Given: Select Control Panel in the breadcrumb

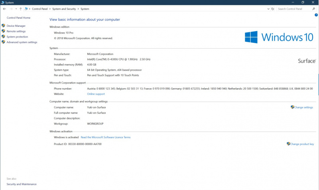Looking at the screenshot, I should pos(39,9).
